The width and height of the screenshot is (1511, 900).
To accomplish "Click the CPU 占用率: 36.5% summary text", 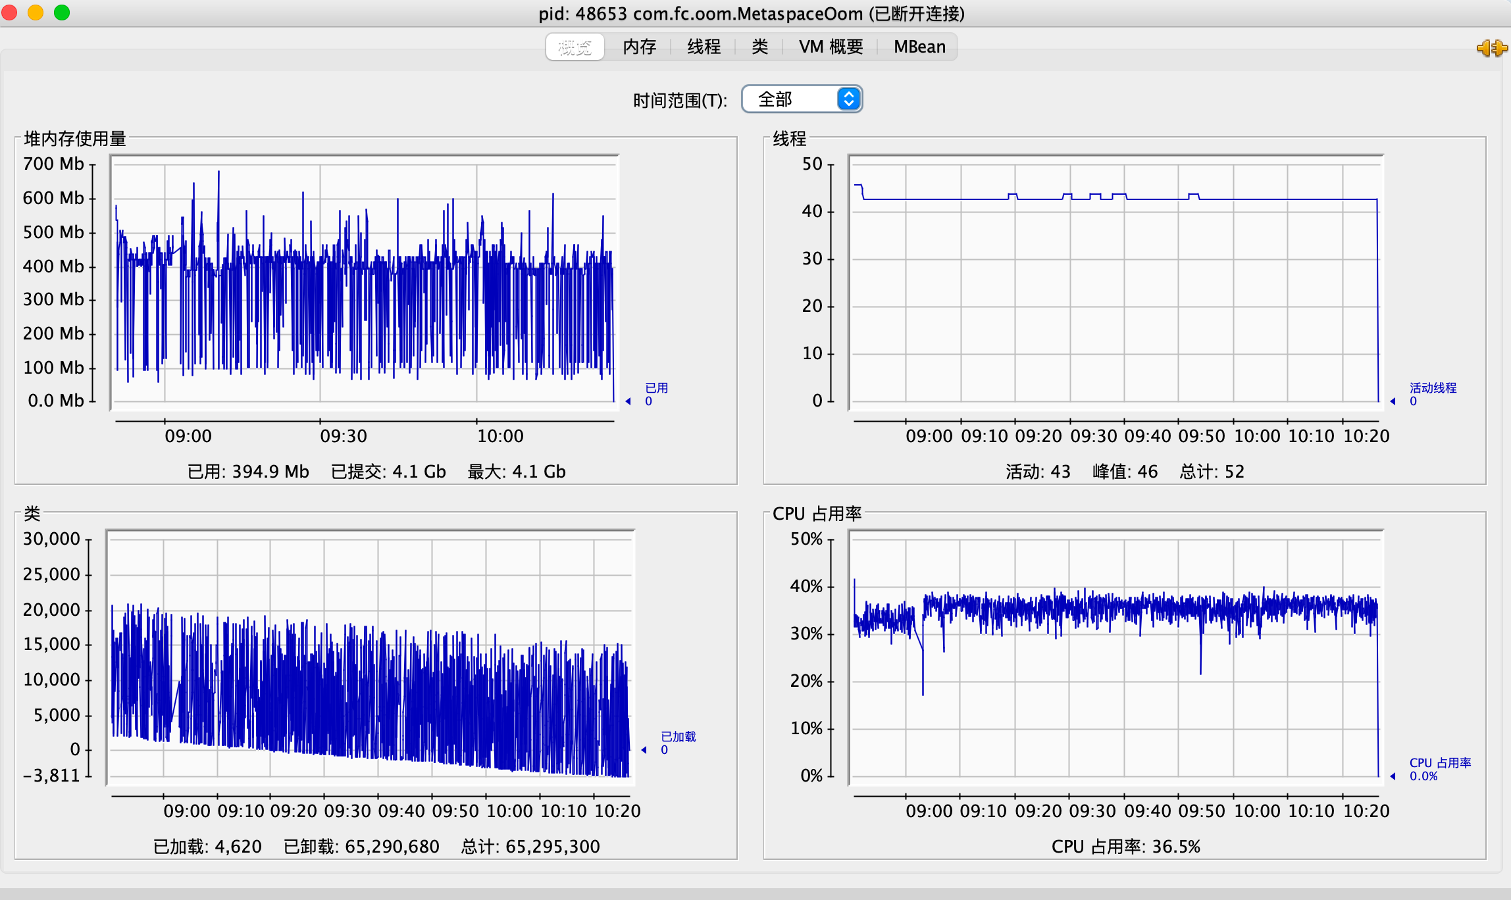I will click(1126, 847).
